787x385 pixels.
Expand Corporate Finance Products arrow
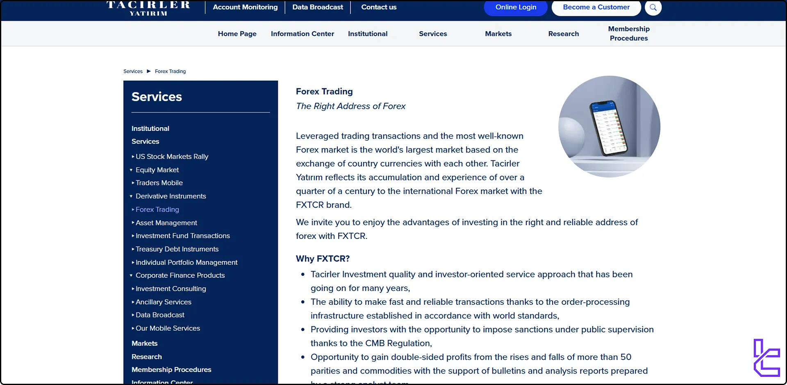[x=131, y=276]
